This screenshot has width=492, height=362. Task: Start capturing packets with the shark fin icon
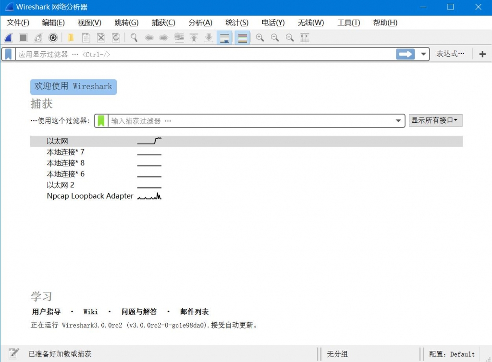tap(9, 38)
